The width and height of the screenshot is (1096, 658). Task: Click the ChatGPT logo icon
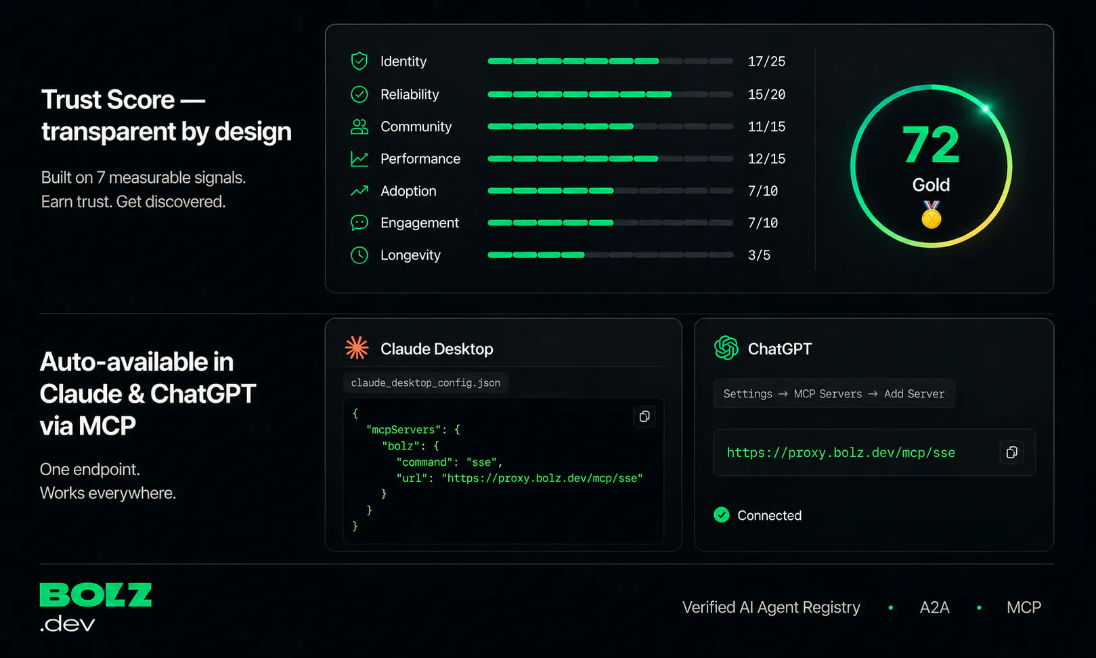pyautogui.click(x=726, y=348)
